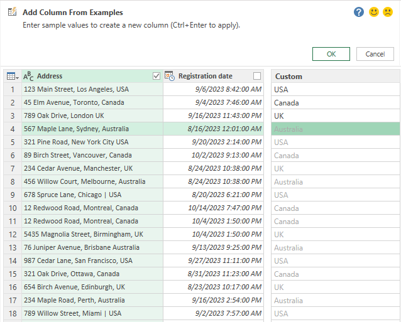Select '234 Cedar Avenue, Manchester, UK' cell
401x322 pixels.
[x=92, y=169]
